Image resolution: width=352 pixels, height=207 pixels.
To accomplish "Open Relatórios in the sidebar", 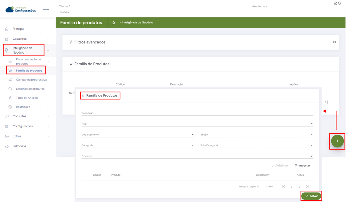I will tap(19, 146).
